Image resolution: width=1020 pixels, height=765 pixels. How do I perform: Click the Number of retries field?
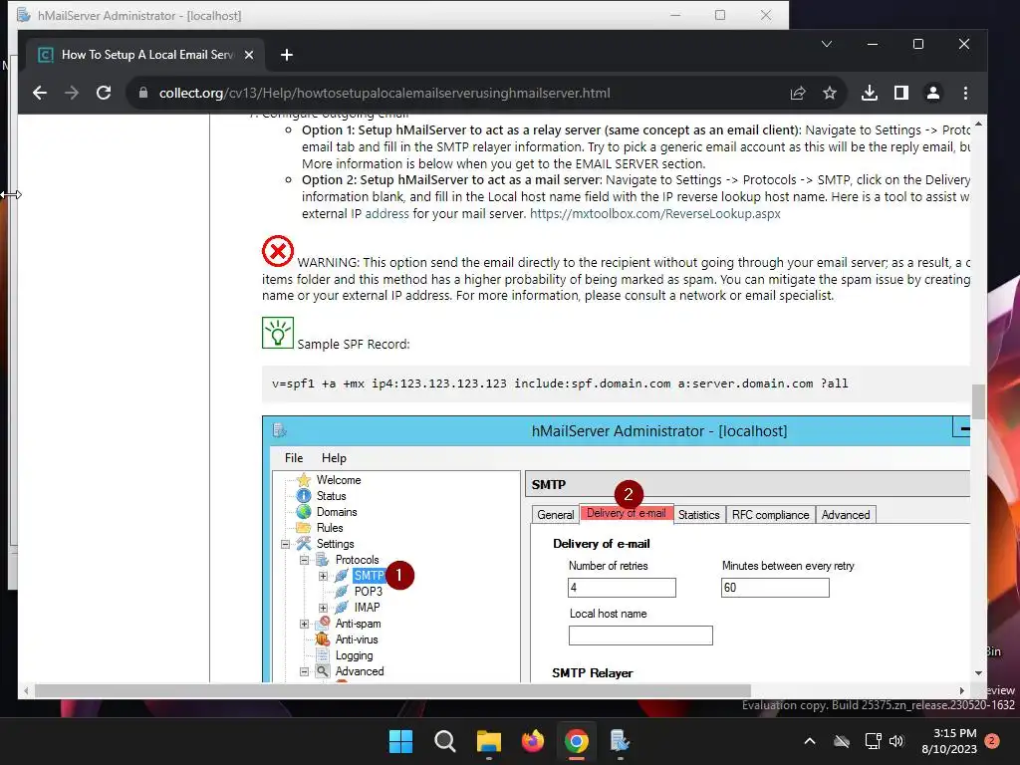(622, 588)
